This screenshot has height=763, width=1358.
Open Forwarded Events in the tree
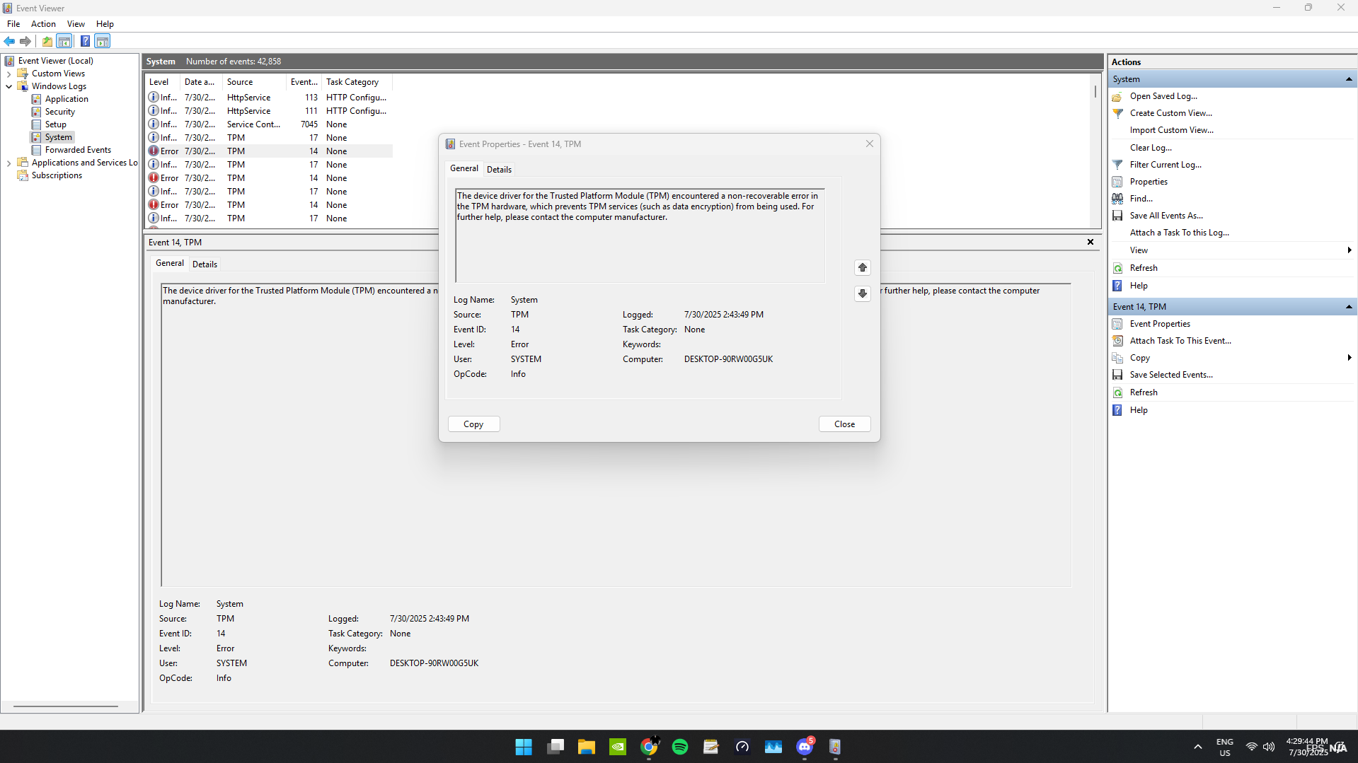[x=78, y=150]
